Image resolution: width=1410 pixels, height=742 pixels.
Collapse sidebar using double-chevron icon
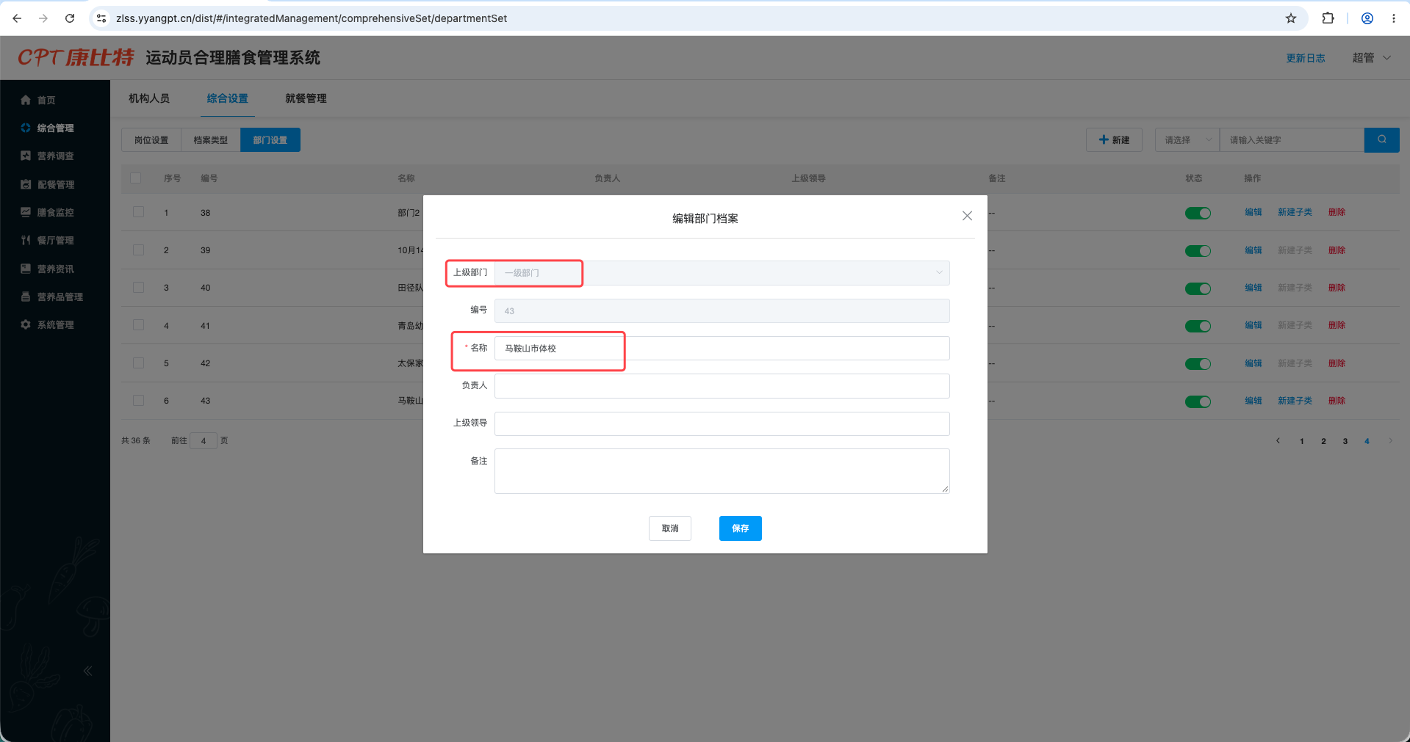click(87, 671)
